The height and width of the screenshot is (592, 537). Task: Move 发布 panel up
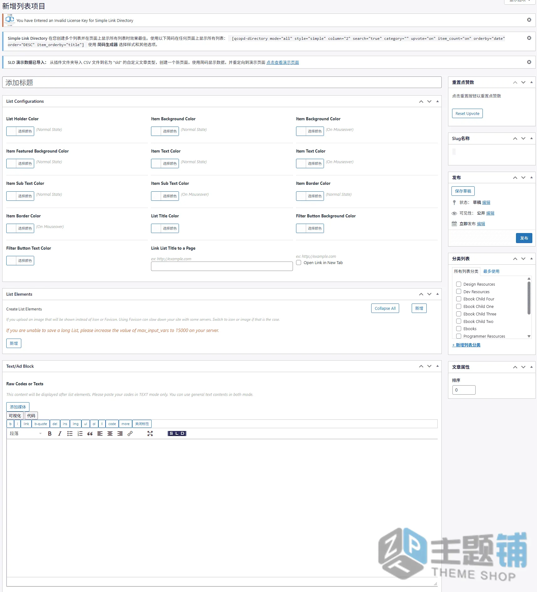[515, 178]
